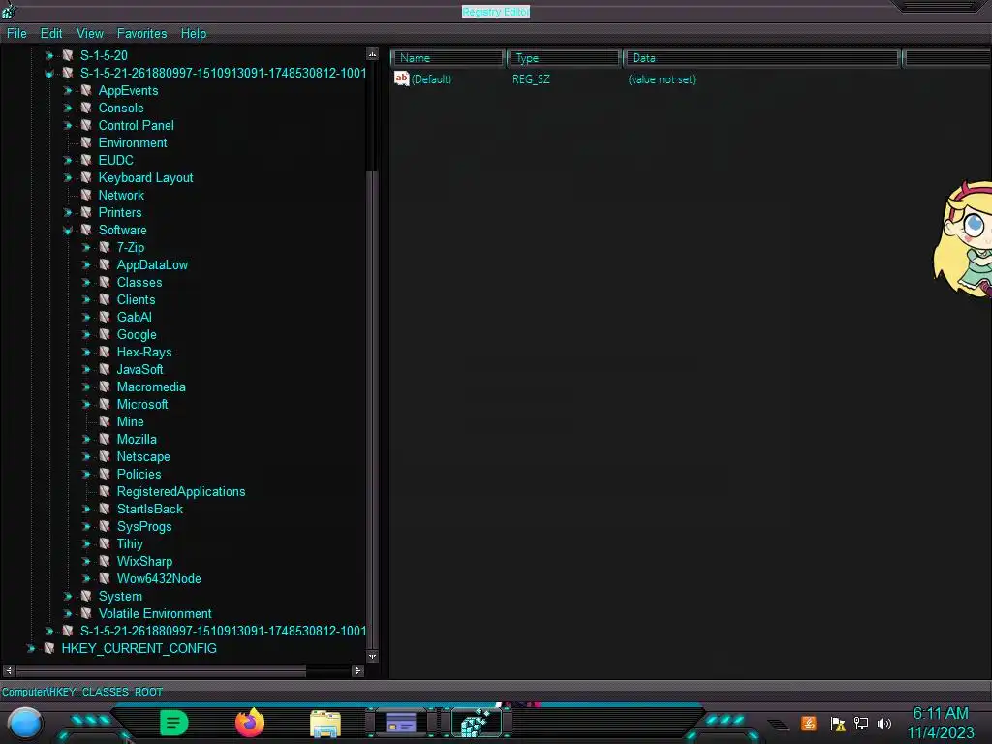This screenshot has width=992, height=744.
Task: Sort values by the Type column header
Action: [564, 58]
